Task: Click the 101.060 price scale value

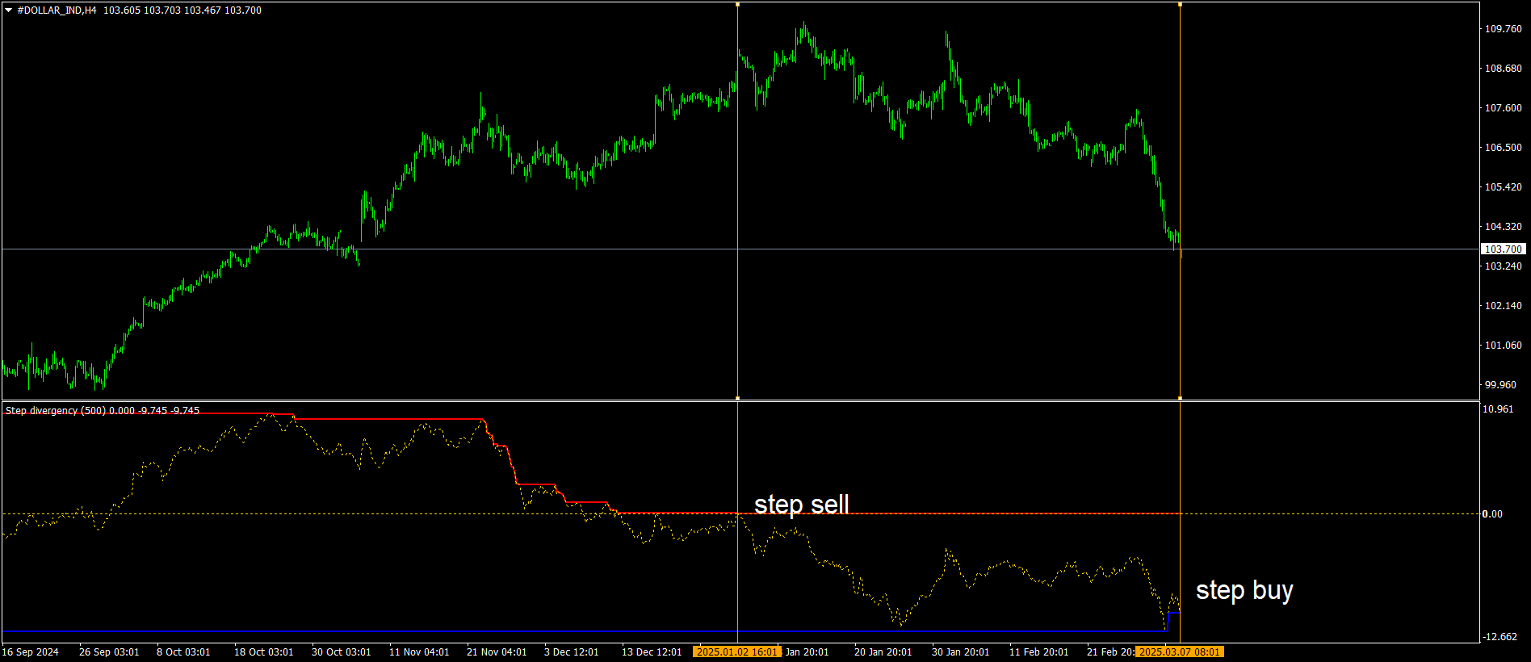Action: coord(1504,346)
